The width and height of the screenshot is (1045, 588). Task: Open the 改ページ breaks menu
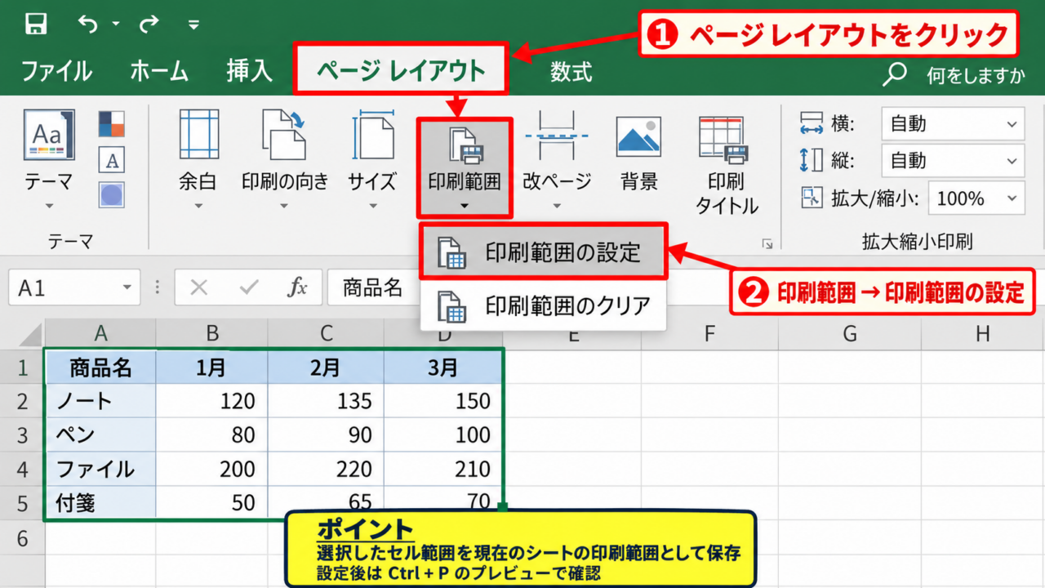557,159
